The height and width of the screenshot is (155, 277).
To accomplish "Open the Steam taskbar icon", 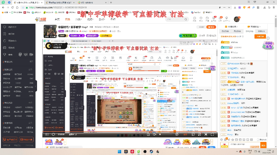I will [x=151, y=152].
